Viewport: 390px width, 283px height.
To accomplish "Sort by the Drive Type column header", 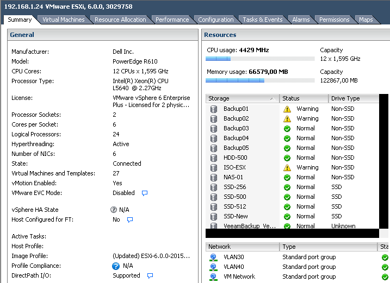I will [x=352, y=99].
